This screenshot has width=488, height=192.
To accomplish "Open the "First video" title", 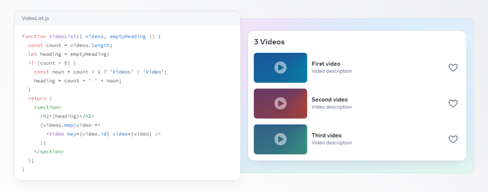I will click(326, 64).
